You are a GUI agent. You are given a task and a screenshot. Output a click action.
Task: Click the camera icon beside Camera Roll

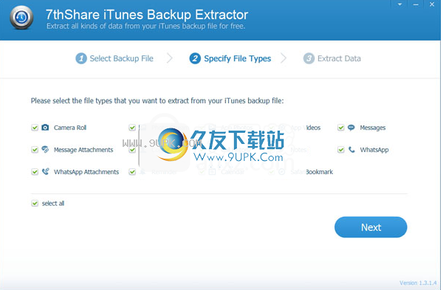(45, 128)
